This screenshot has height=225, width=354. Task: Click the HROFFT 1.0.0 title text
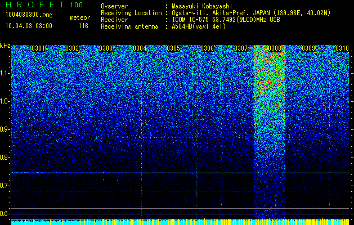44,4
